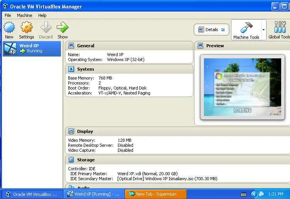Click the Name value Weird XP
This screenshot has width=290, height=199.
click(115, 55)
